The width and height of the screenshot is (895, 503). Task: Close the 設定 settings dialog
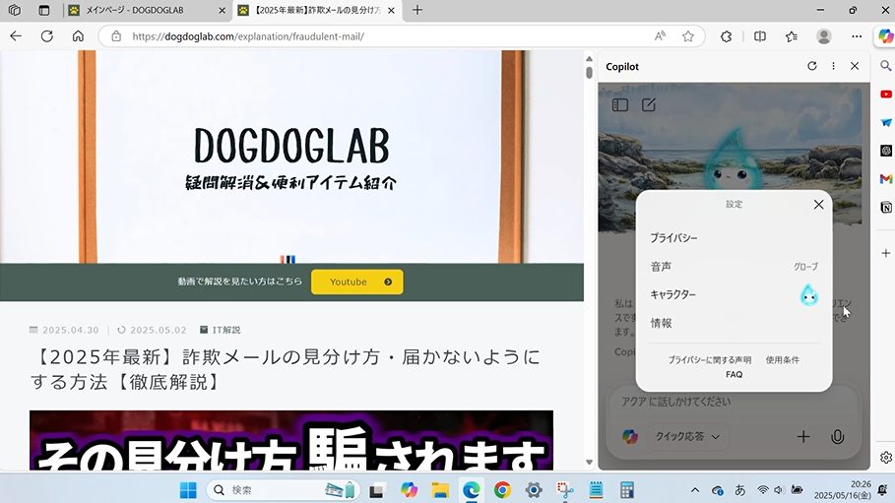click(818, 205)
